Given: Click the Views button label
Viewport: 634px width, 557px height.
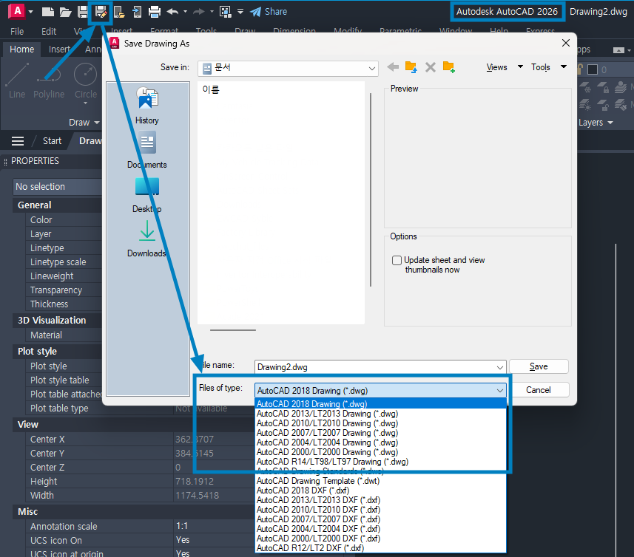Looking at the screenshot, I should (496, 67).
